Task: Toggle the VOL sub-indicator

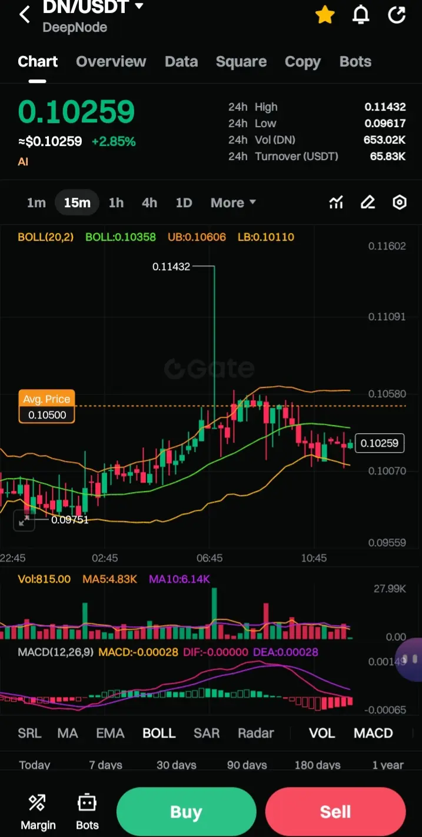Action: tap(322, 733)
